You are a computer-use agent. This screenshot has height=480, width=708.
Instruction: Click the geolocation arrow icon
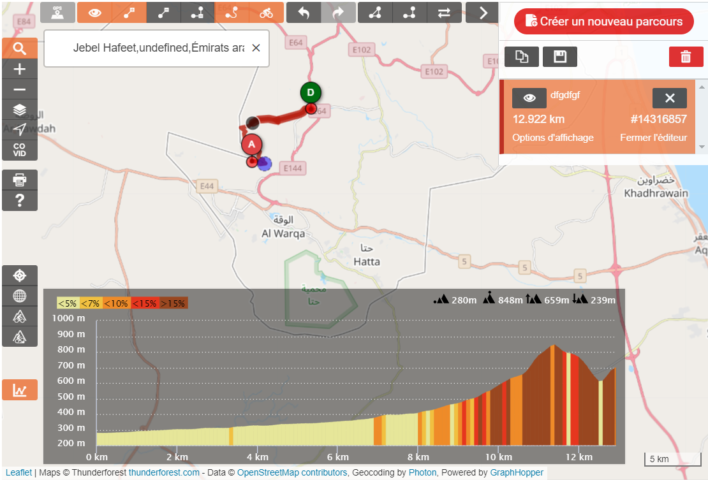pos(19,129)
